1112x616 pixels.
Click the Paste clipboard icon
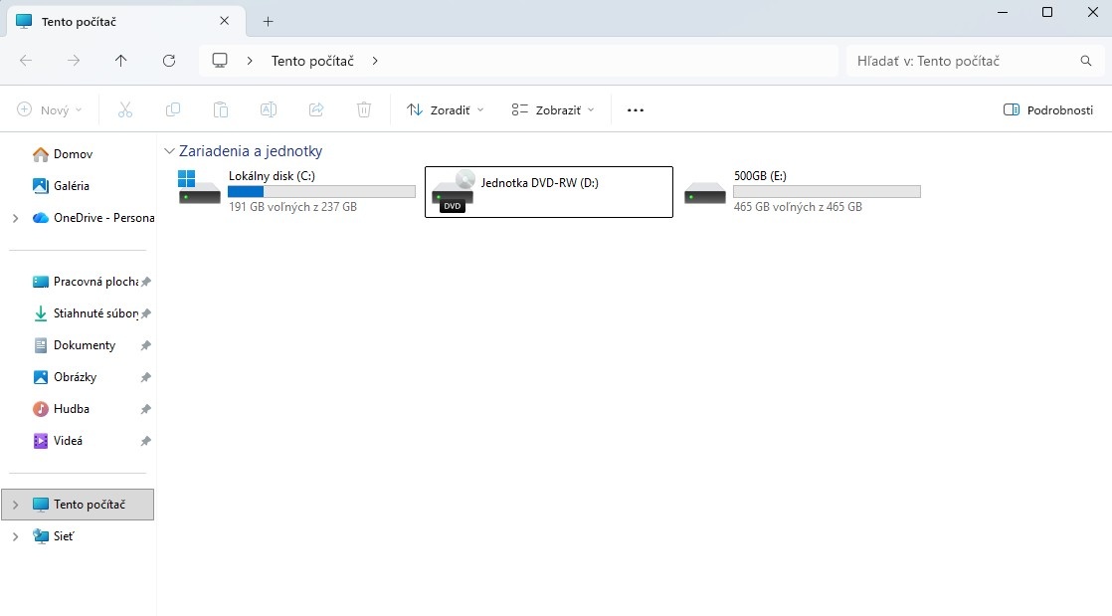click(221, 110)
